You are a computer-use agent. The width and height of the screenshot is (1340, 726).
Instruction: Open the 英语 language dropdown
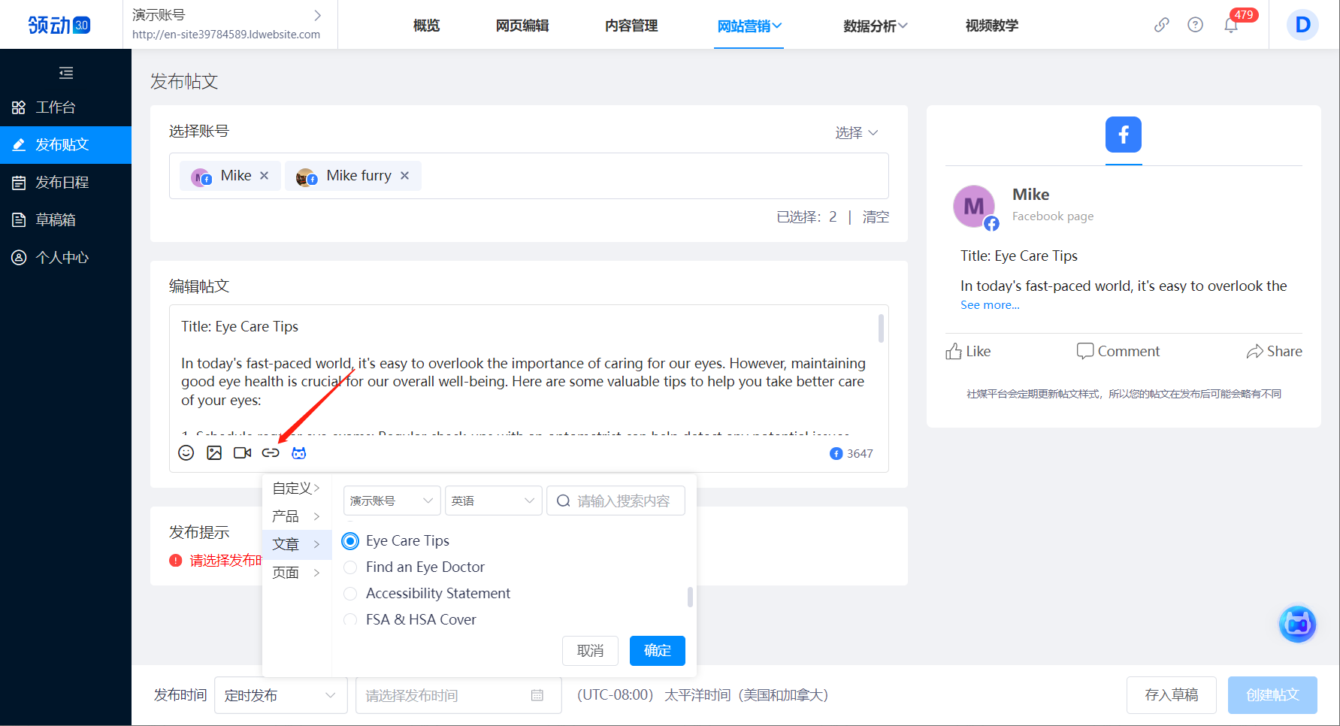pos(493,501)
